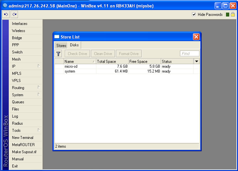238x171 pixels.
Task: Click the Format Drive button
Action: tap(129, 54)
